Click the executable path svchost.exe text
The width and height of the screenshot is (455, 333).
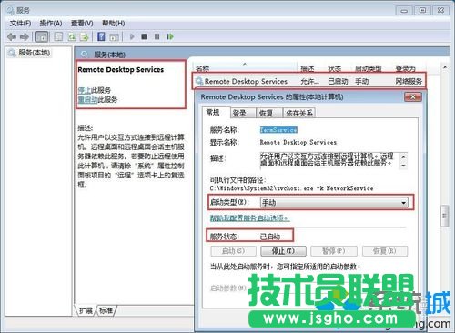291,188
